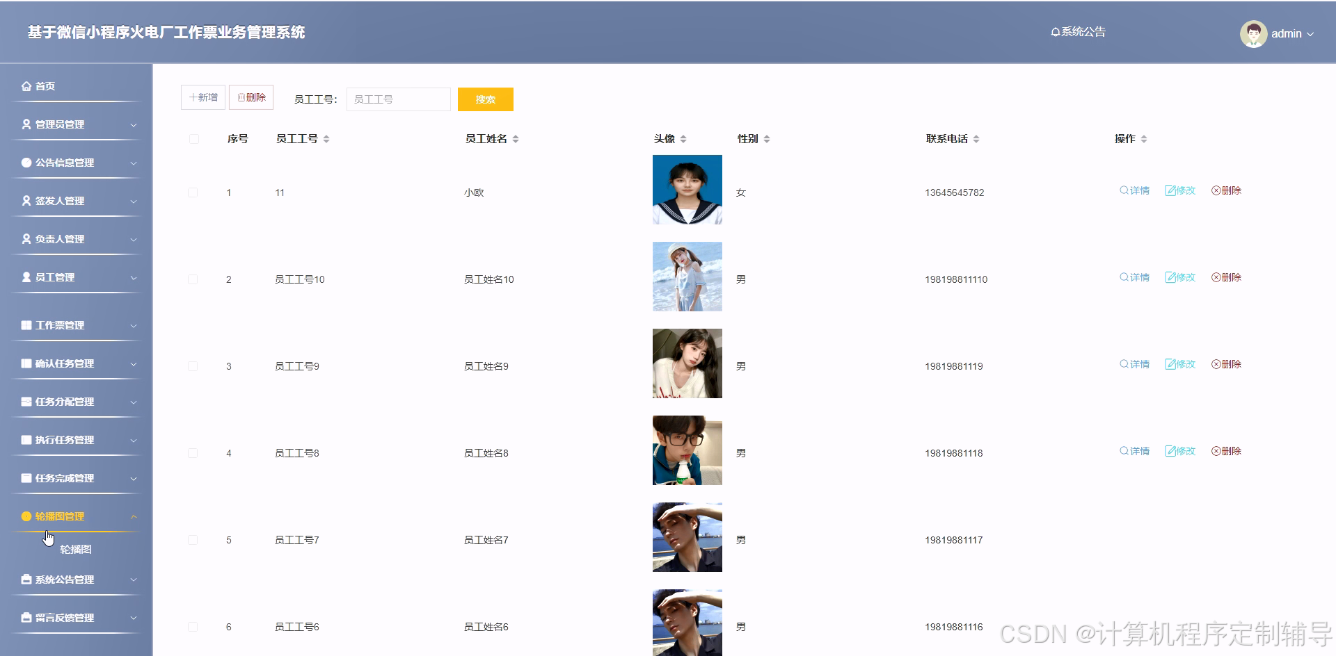Screen dimensions: 1336x656
Task: Check the row for 员工姓名6
Action: pos(193,627)
